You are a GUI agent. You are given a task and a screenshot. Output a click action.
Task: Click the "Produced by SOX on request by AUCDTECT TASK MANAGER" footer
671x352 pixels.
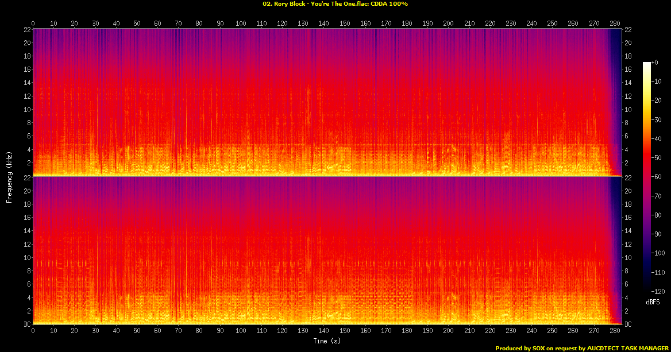(582, 349)
